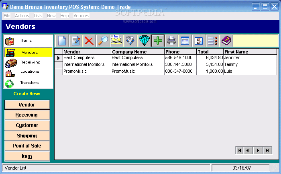Click the Create New Item button

pyautogui.click(x=27, y=156)
